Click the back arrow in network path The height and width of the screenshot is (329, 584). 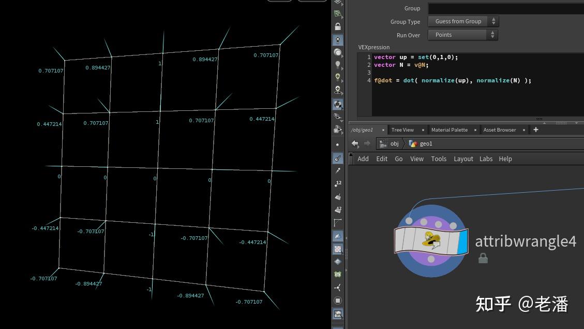pyautogui.click(x=355, y=144)
